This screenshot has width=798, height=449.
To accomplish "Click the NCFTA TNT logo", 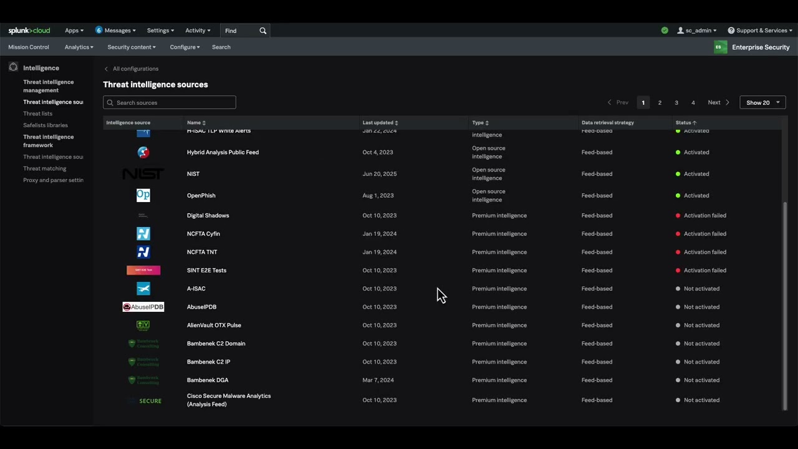I will coord(143,252).
